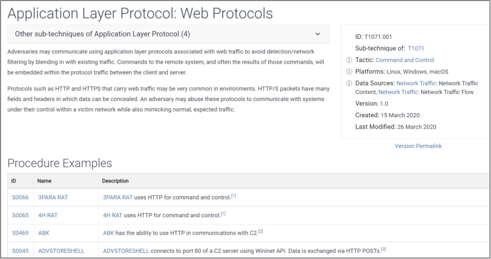The width and height of the screenshot is (491, 259).
Task: Click the info icon beside Data Sources
Action: point(349,83)
